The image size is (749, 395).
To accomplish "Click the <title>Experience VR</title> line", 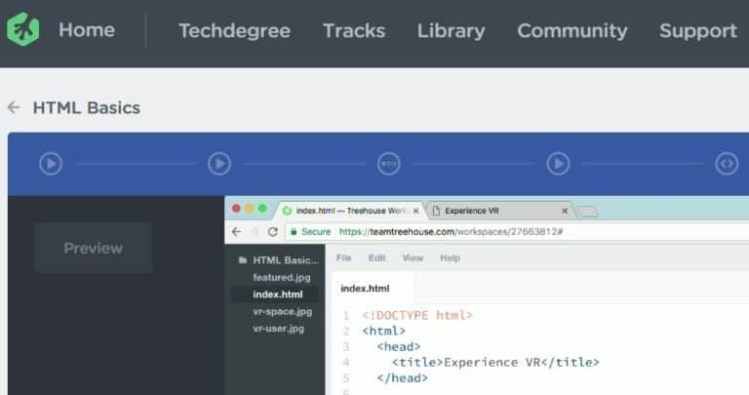I will [495, 363].
